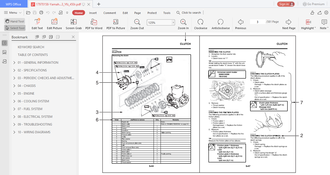Go to Previous page
Viewport: 330px width, 175px height.
click(241, 24)
